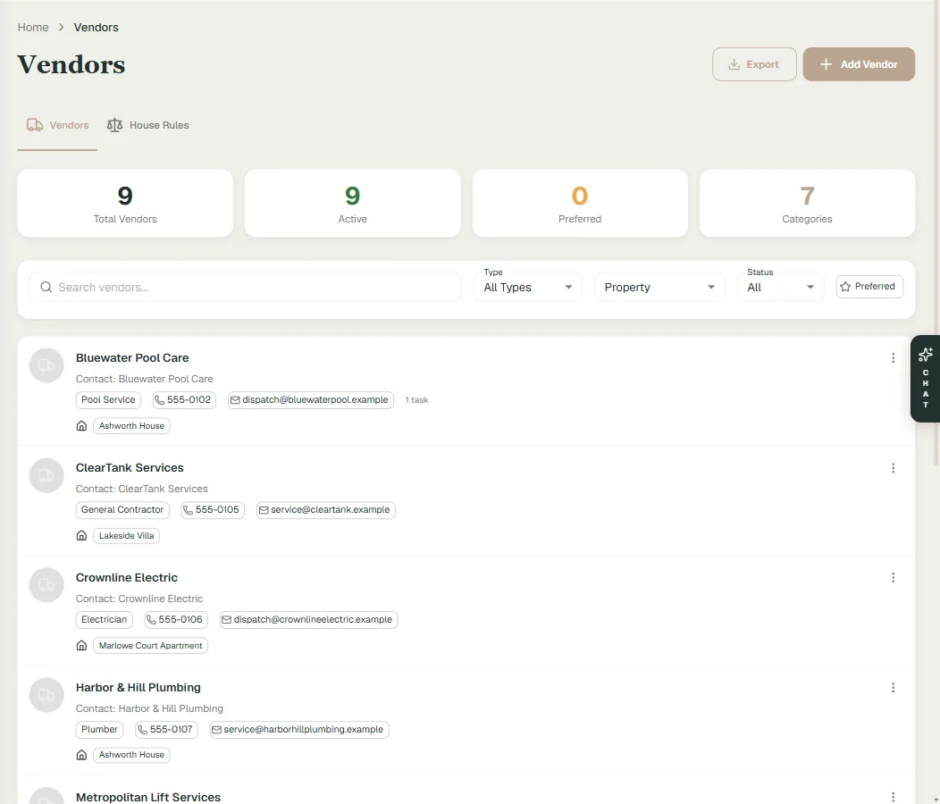940x804 pixels.
Task: Click the Lakeside Villa property chip
Action: (x=127, y=535)
